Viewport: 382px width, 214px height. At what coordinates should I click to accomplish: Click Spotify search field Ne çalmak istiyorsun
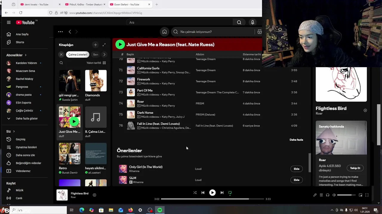coord(213,32)
